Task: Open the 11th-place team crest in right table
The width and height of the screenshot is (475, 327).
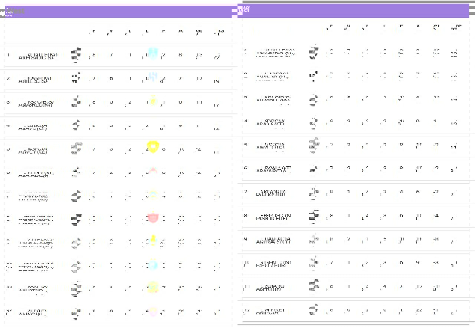Action: pyautogui.click(x=313, y=287)
